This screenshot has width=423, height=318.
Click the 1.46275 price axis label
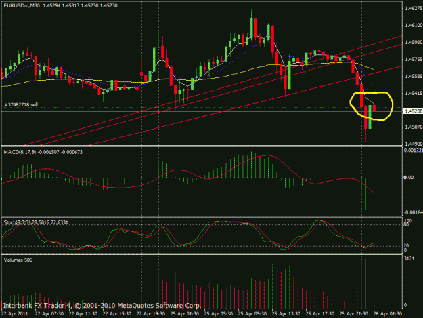click(414, 9)
